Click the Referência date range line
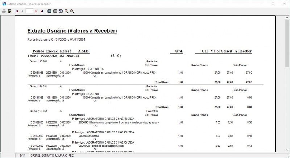 [56, 39]
